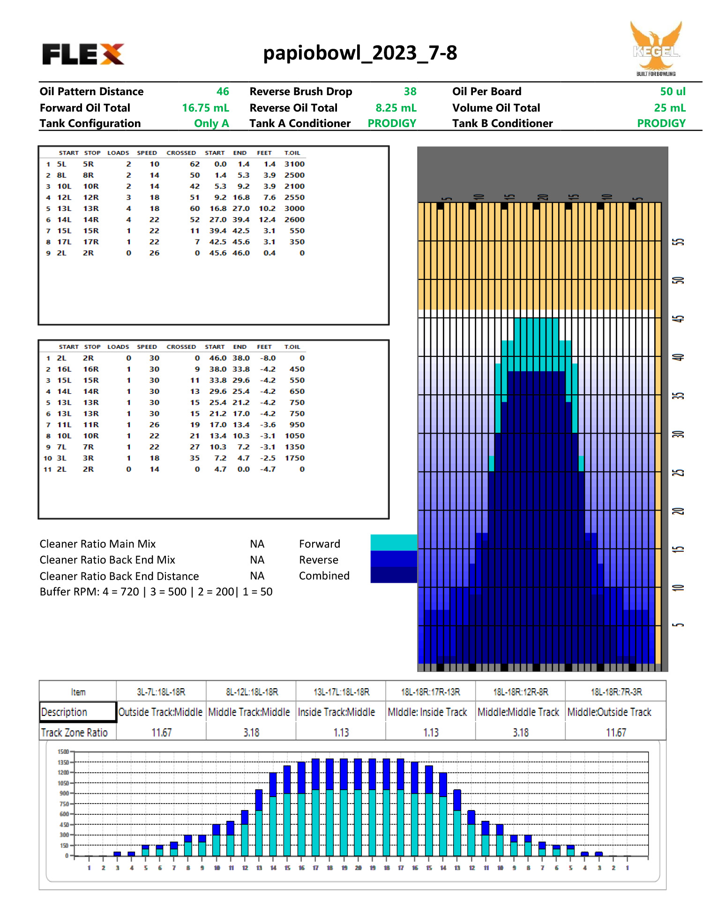This screenshot has height=910, width=703.
Task: Click the Oil Pattern Distance value 46
Action: [x=222, y=91]
